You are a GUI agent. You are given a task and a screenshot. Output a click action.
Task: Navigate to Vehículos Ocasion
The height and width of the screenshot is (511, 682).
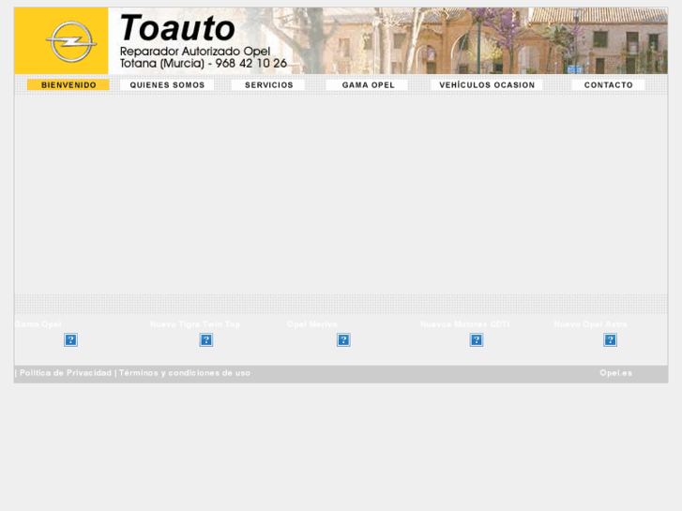(487, 84)
